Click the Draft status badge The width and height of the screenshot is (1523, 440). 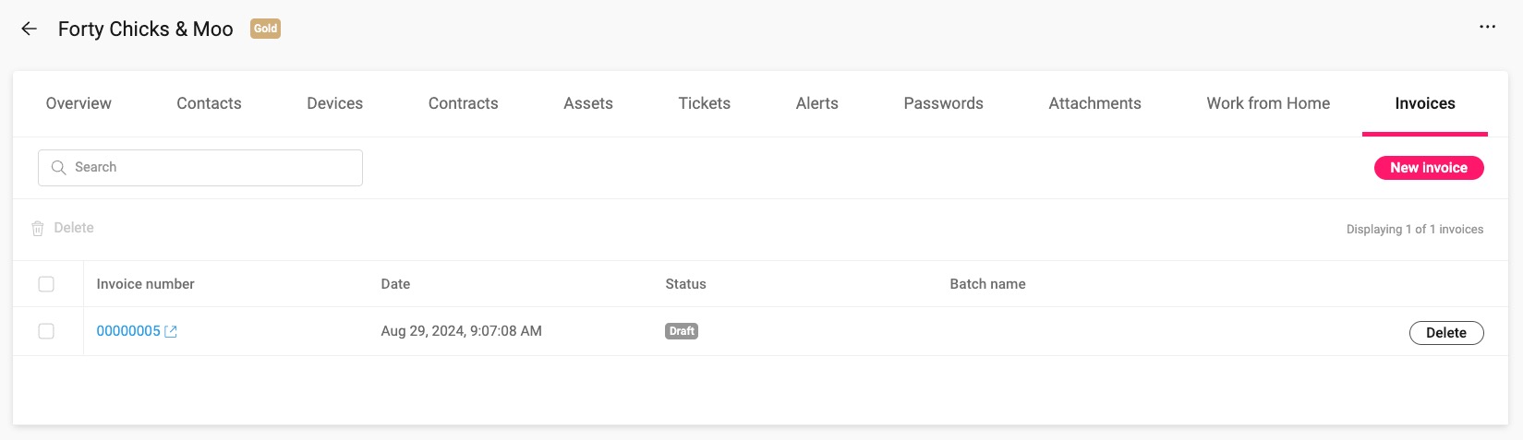pos(682,331)
